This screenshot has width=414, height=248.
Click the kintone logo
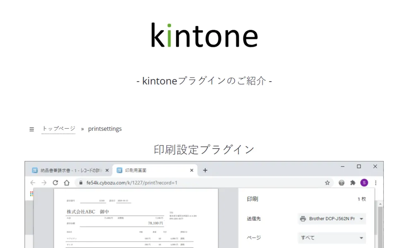pos(204,36)
